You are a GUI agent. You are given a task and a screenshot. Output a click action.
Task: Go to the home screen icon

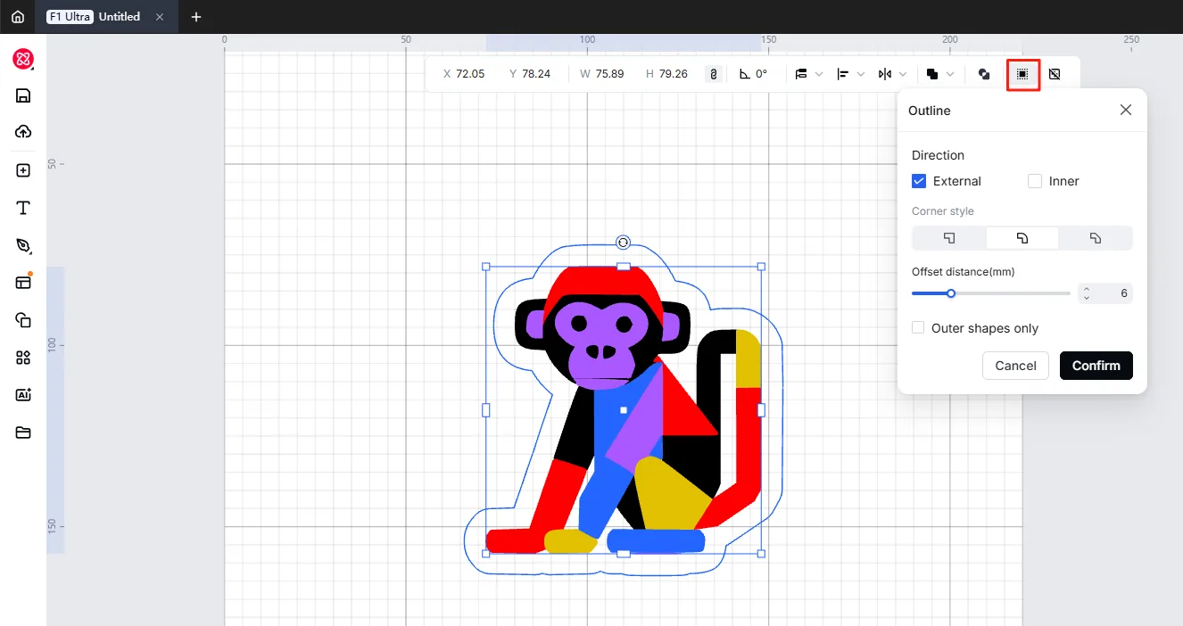tap(17, 17)
